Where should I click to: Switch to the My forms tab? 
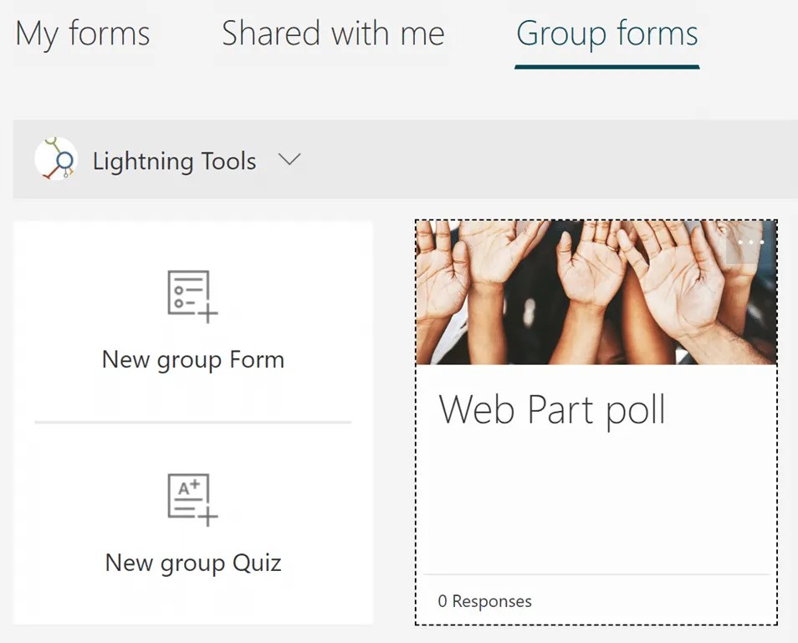pyautogui.click(x=82, y=33)
